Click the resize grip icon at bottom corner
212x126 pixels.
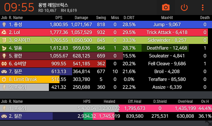[x=208, y=123]
